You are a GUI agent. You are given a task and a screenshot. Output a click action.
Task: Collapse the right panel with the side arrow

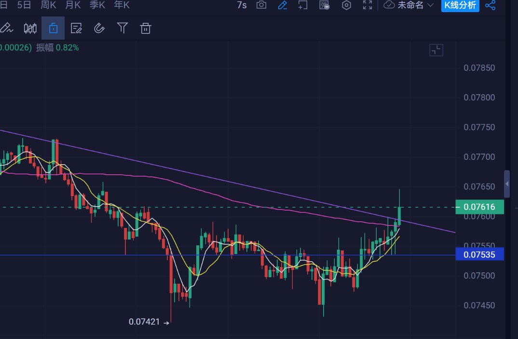(x=506, y=184)
